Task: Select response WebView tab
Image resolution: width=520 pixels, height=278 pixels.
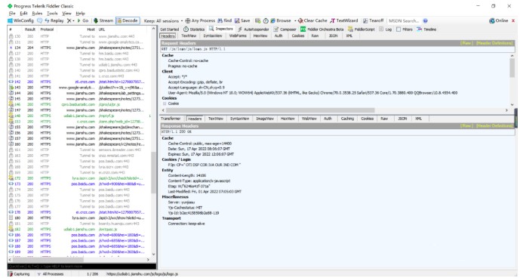Action: point(309,119)
